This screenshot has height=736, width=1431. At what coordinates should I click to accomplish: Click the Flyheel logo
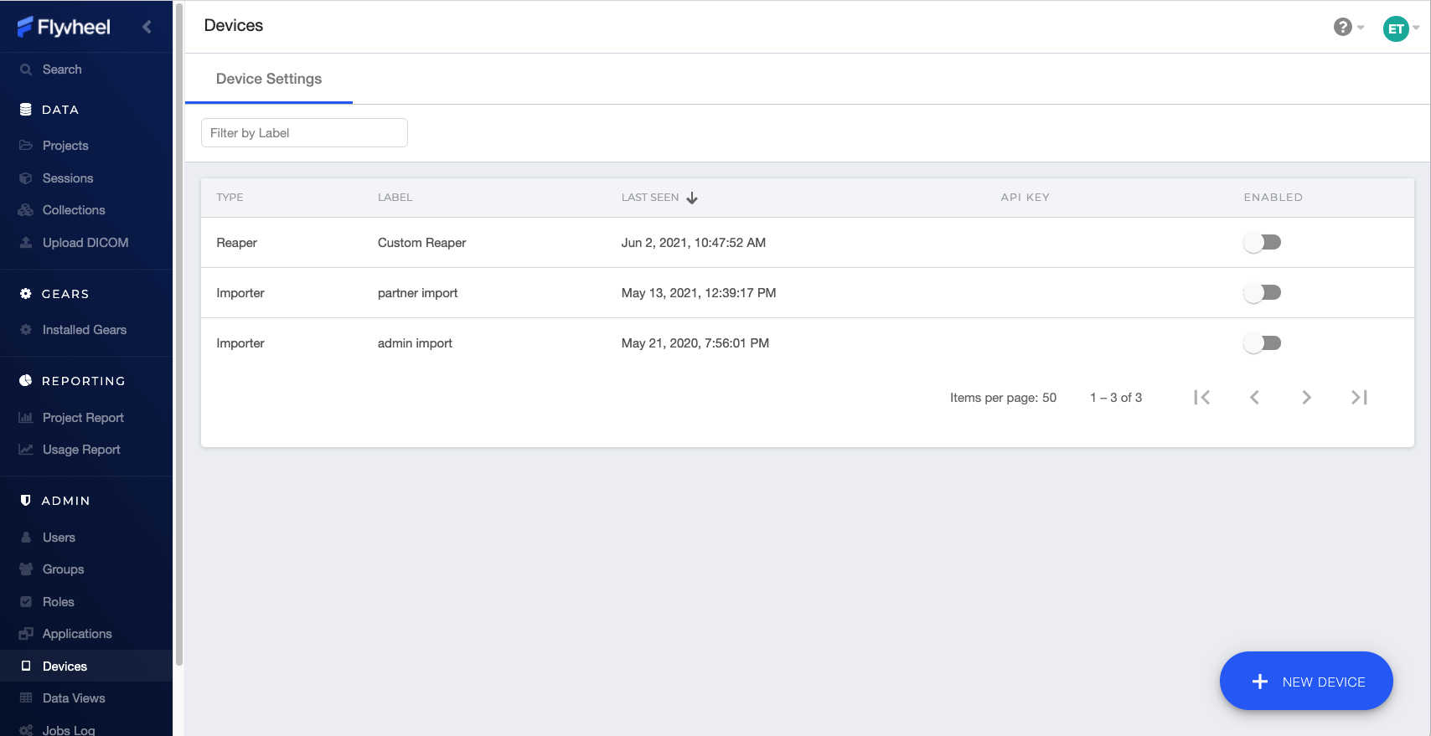coord(64,27)
